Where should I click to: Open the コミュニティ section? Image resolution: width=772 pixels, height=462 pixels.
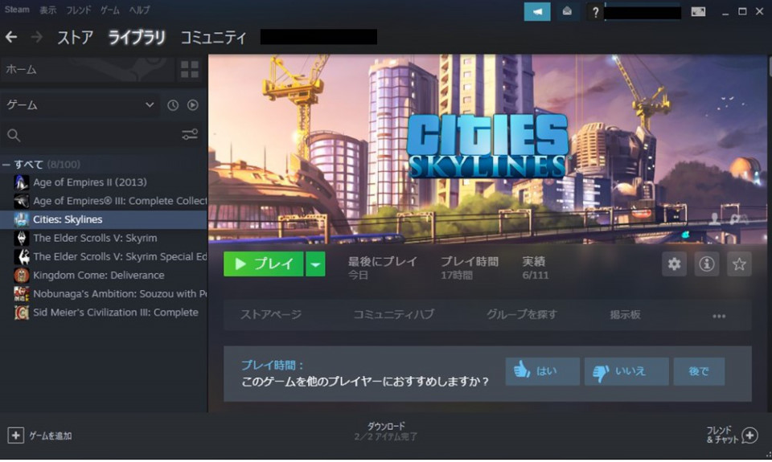tap(213, 38)
